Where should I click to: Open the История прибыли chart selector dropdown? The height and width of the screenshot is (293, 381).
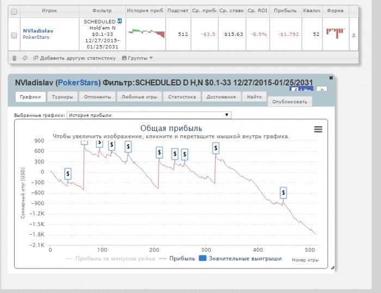click(x=149, y=115)
